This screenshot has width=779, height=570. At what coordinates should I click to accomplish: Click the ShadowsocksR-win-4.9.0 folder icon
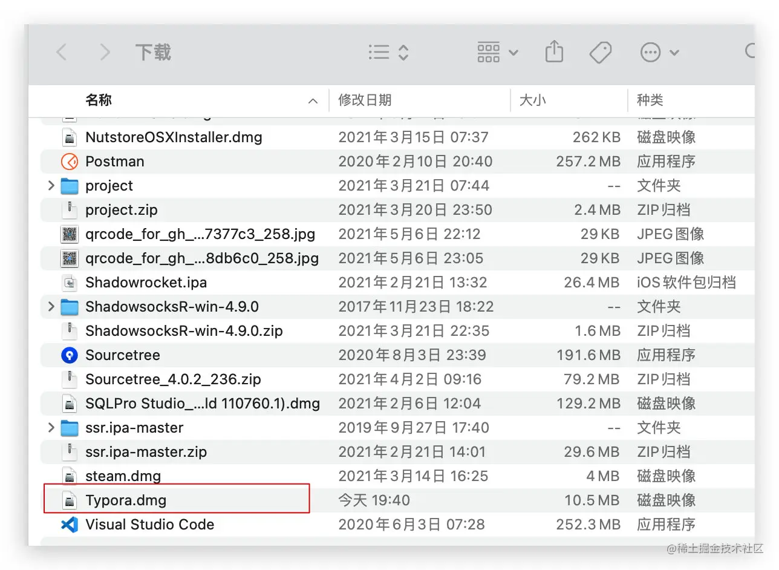tap(70, 307)
